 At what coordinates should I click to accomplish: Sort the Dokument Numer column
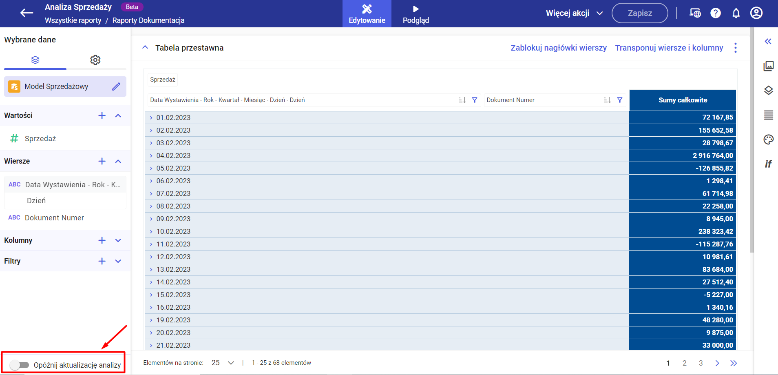(607, 100)
